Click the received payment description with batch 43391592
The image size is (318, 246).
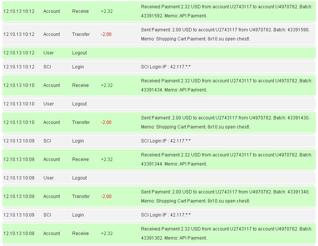(x=226, y=11)
